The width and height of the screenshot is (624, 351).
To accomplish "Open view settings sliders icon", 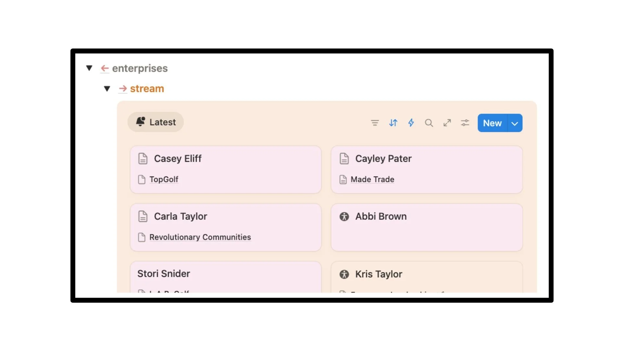I will click(465, 123).
